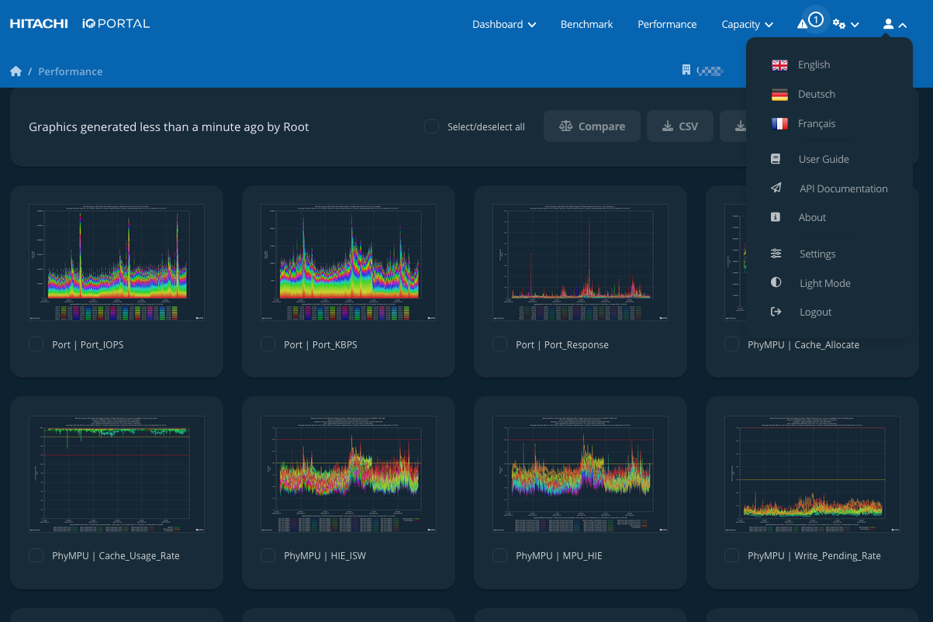Select the Port | Port_IOPS checkbox

tap(36, 344)
